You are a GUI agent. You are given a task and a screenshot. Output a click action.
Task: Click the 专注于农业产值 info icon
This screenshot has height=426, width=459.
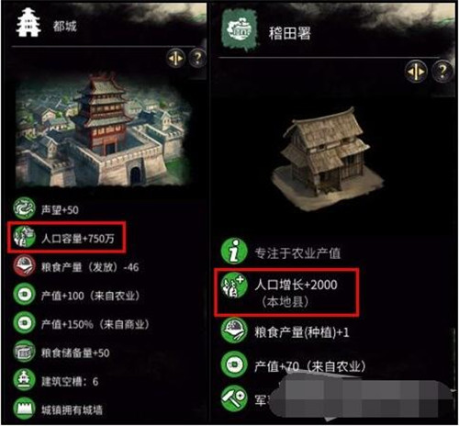234,252
